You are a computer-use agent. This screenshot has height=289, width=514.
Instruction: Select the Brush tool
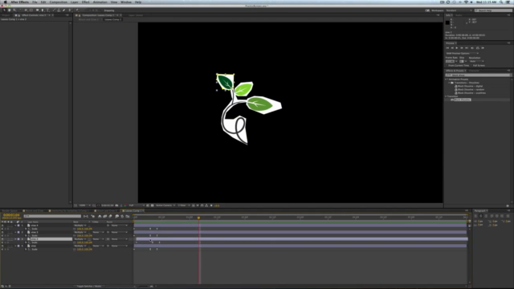[54, 10]
